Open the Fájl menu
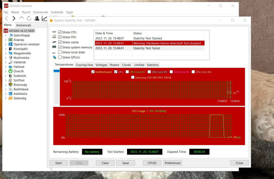 6,12
